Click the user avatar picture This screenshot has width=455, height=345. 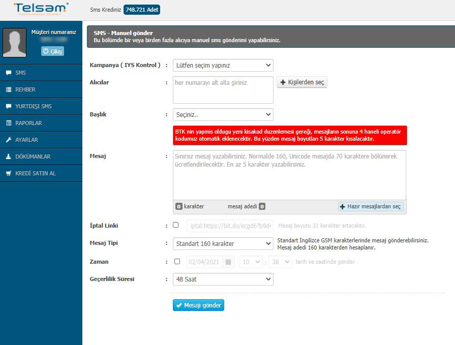point(14,42)
